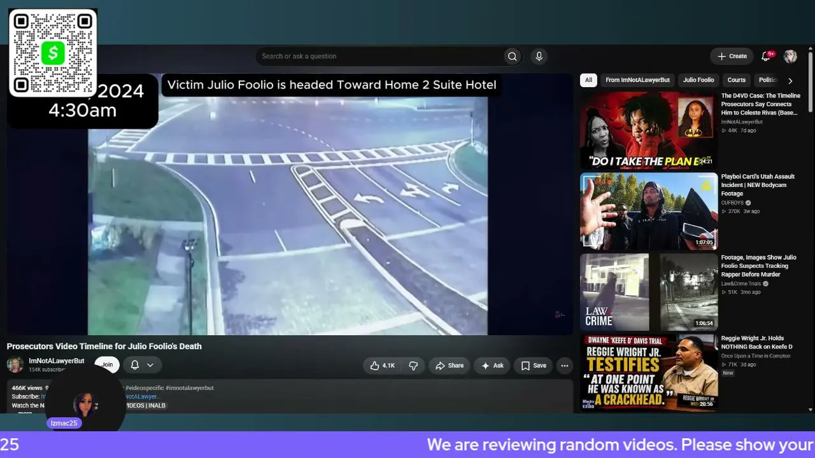
Task: Click the #imnotalawyerbut hashtag
Action: pyautogui.click(x=190, y=388)
